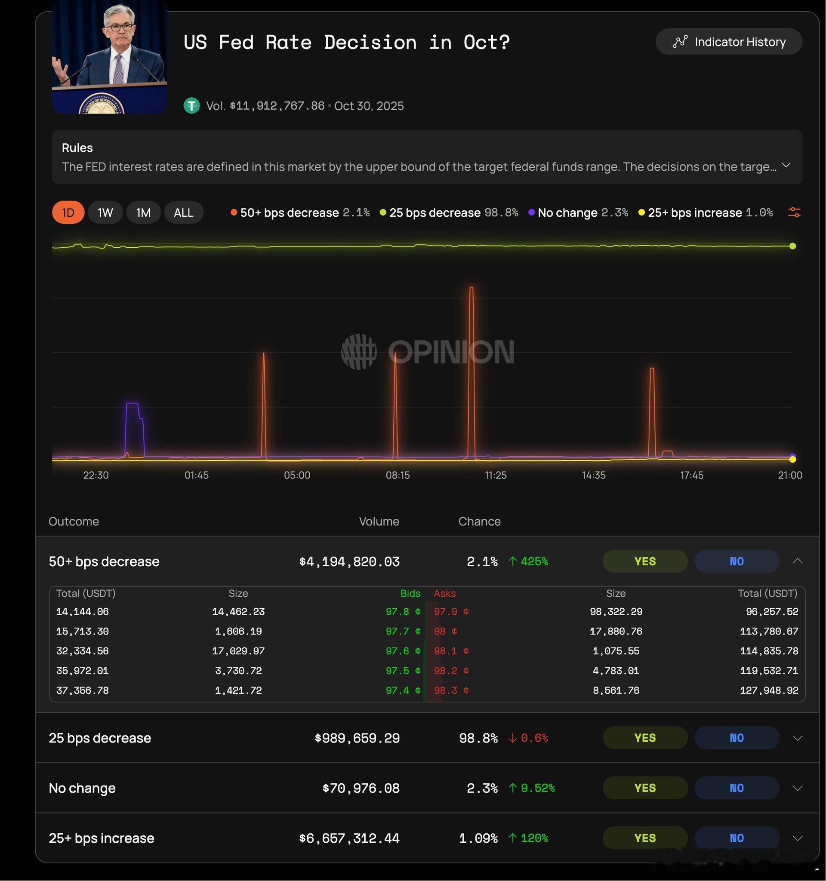
Task: Collapse the 50+ bps decrease order book
Action: point(797,561)
